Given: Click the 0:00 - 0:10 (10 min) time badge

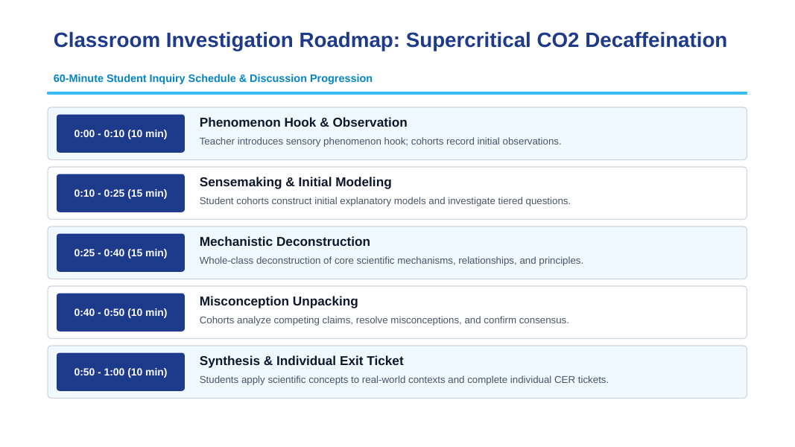Looking at the screenshot, I should pyautogui.click(x=121, y=133).
